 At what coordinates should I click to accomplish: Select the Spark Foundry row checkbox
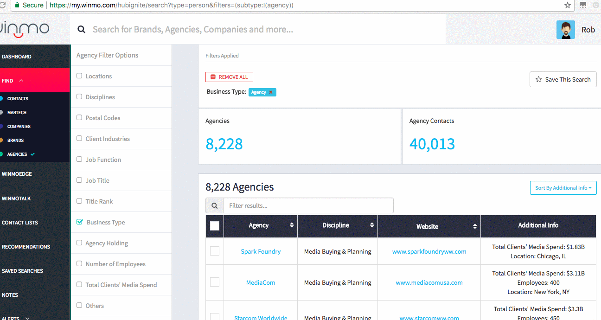click(x=215, y=251)
